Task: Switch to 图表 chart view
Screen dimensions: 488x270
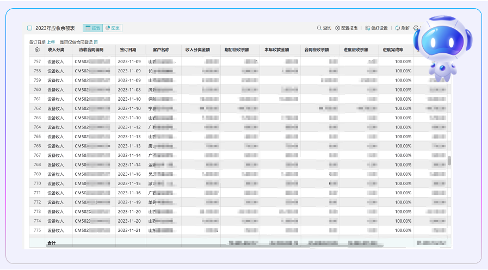Action: click(x=113, y=28)
